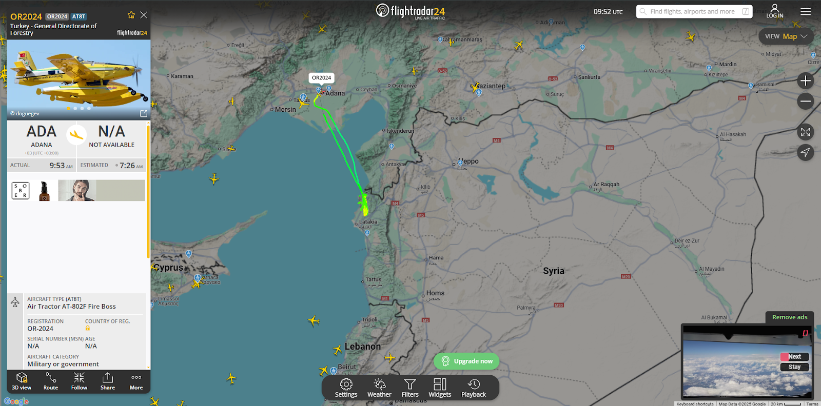
Task: Add OR2024 to favorites with star icon
Action: pyautogui.click(x=131, y=15)
